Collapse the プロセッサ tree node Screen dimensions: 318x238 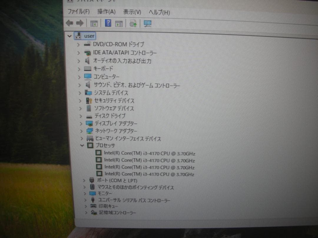pos(82,145)
